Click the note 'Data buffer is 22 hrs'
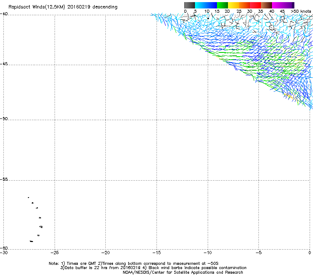The height and width of the screenshot is (275, 313). [x=90, y=268]
